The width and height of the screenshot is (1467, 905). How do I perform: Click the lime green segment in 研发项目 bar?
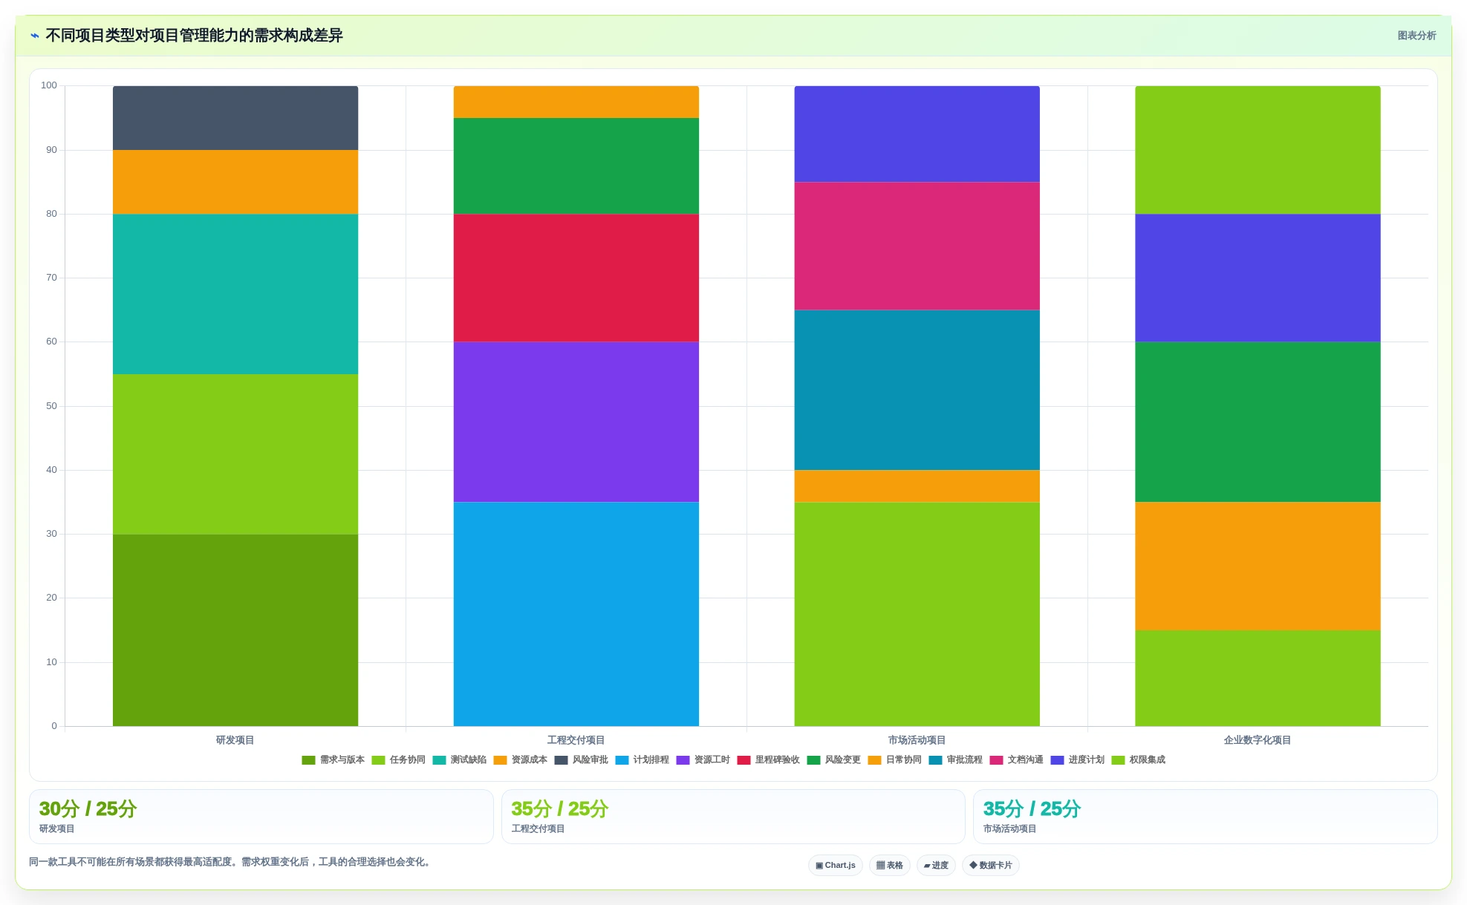pos(235,454)
